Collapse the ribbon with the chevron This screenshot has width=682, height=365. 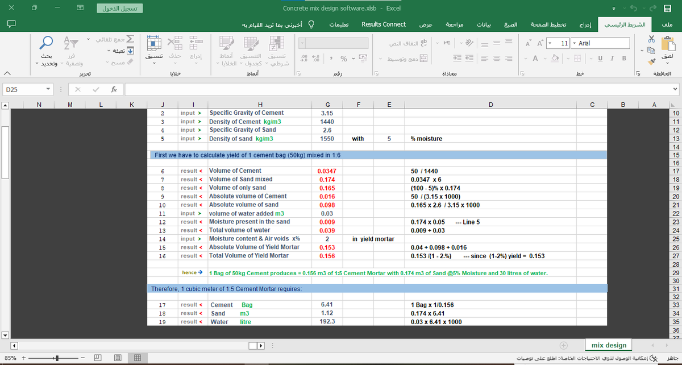pos(7,74)
